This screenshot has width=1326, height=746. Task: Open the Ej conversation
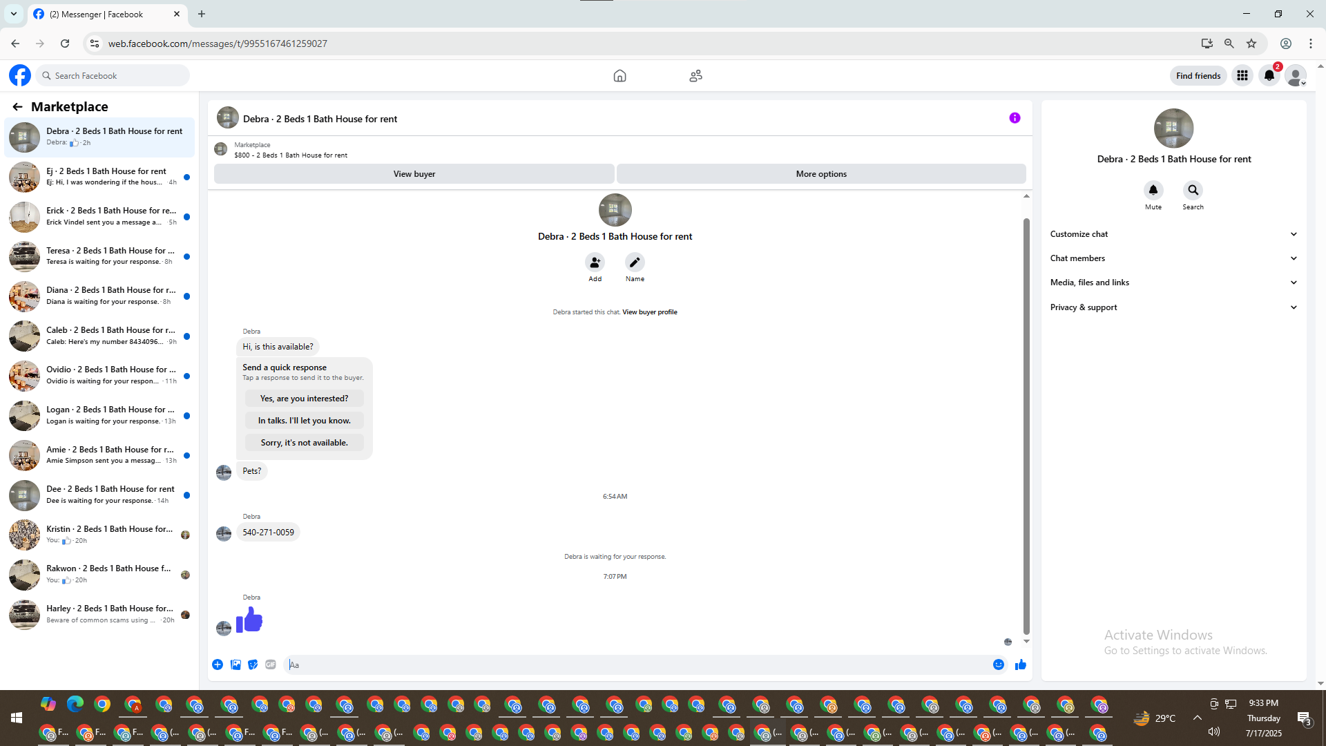pyautogui.click(x=101, y=177)
